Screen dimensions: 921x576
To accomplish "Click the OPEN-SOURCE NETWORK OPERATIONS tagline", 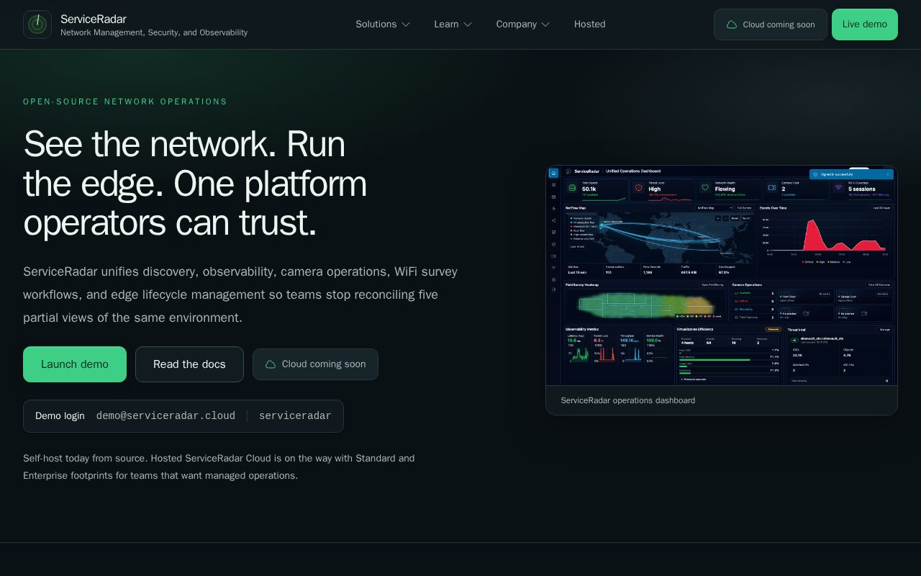I will [125, 102].
